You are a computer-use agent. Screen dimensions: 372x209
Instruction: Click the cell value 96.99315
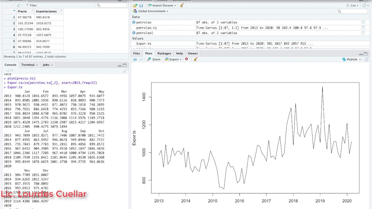[25, 47]
